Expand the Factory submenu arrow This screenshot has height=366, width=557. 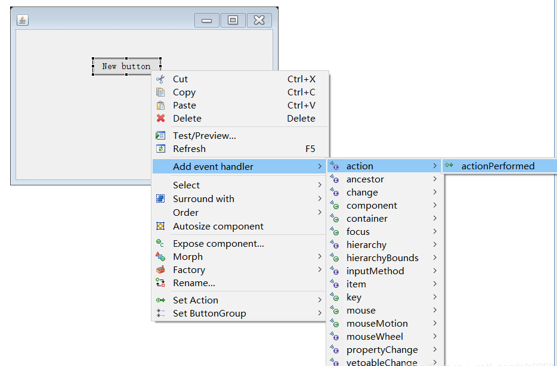point(320,269)
